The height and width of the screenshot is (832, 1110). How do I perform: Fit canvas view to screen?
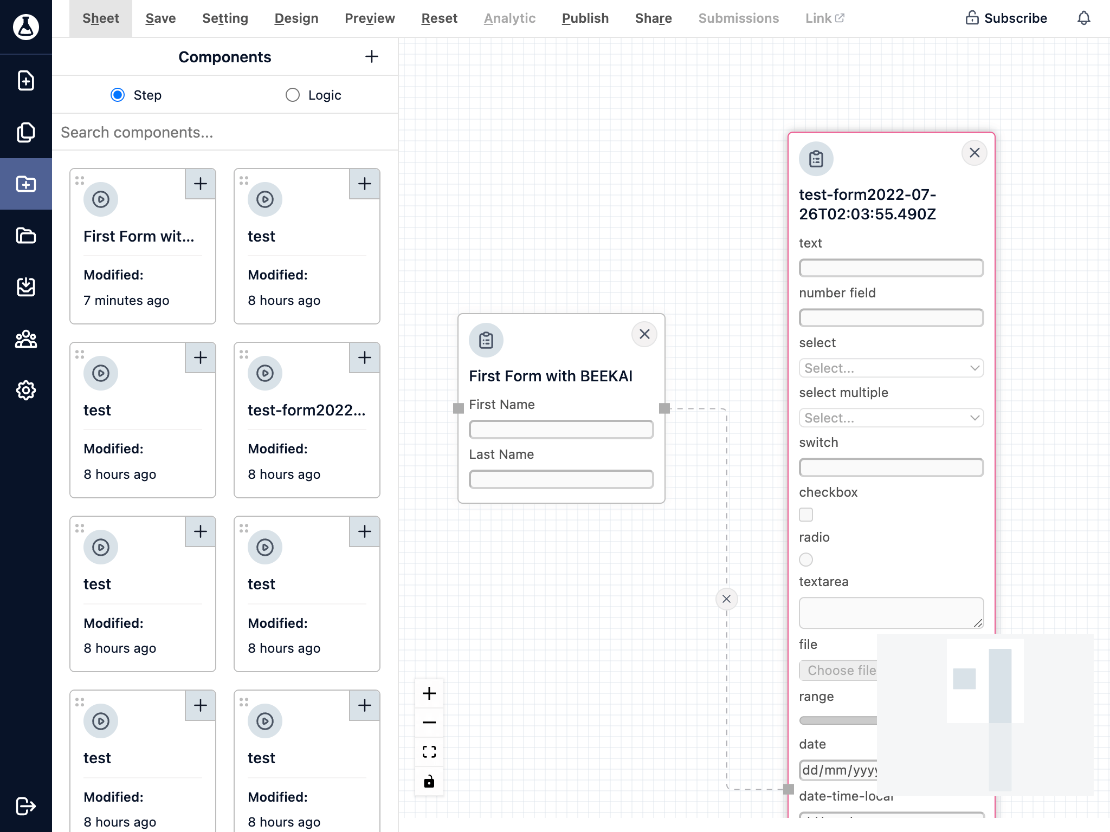[x=429, y=752]
